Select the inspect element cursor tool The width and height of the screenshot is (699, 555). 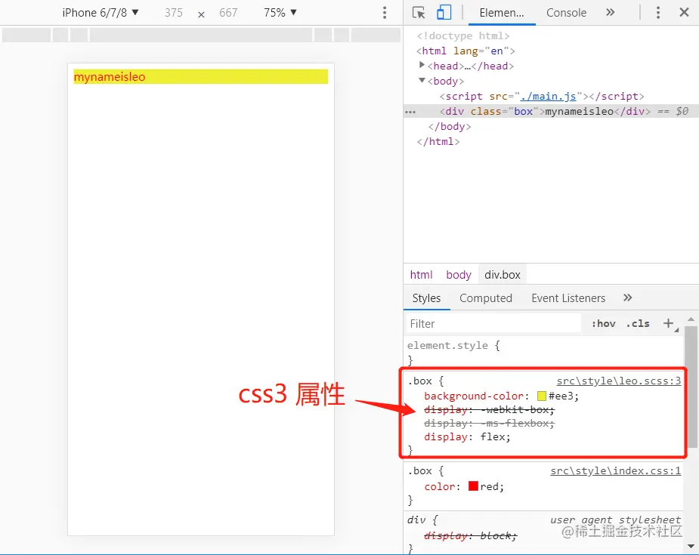[418, 12]
